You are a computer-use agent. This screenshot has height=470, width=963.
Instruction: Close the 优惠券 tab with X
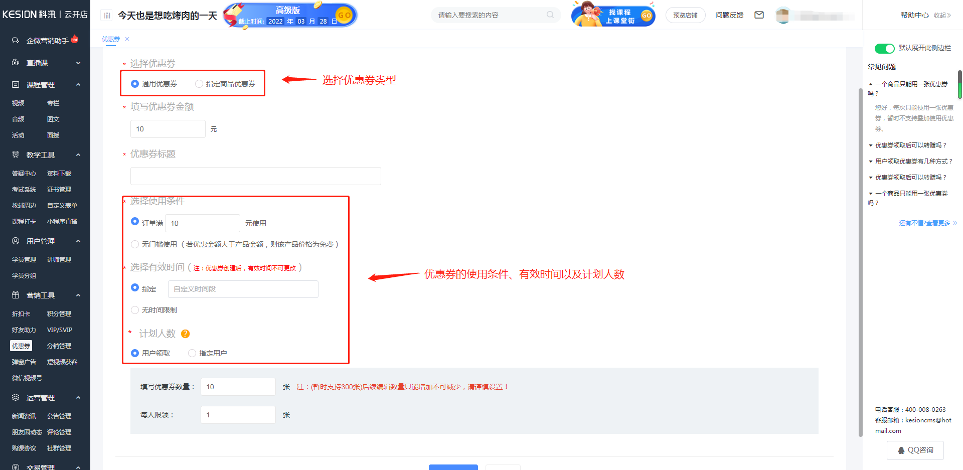point(127,39)
